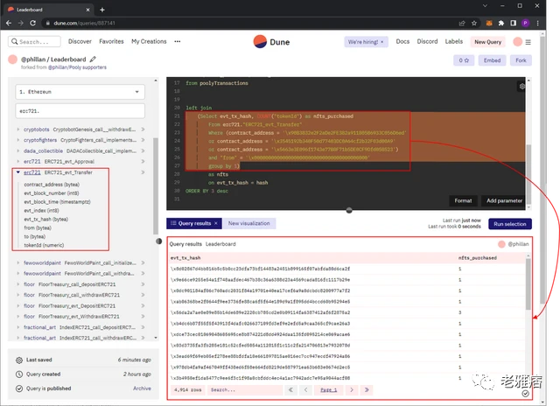
Task: Open the Ethereum dataset dropdown
Action: tap(80, 92)
